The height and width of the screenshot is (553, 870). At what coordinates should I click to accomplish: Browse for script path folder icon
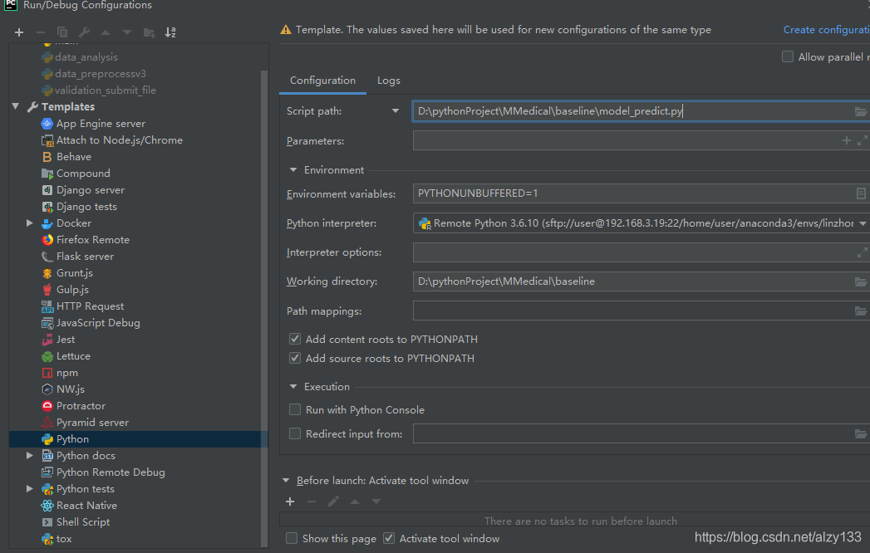(860, 111)
